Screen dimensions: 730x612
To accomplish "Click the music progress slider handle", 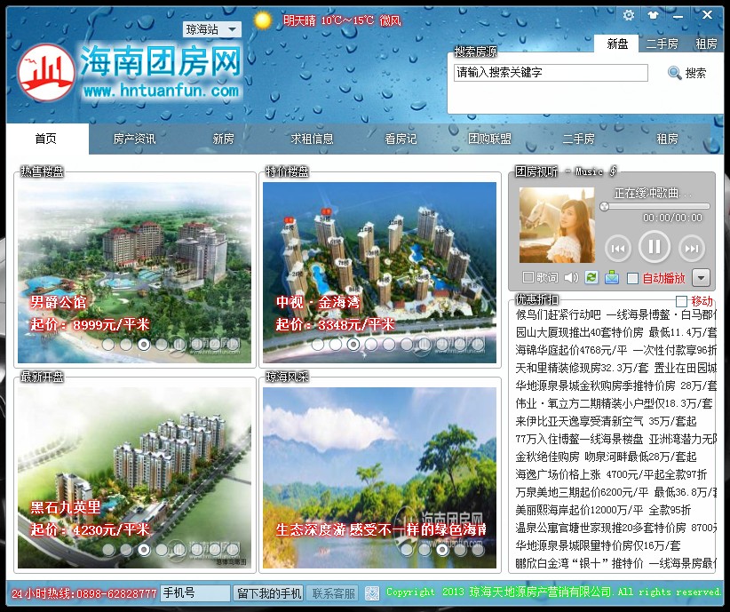I will (x=604, y=206).
